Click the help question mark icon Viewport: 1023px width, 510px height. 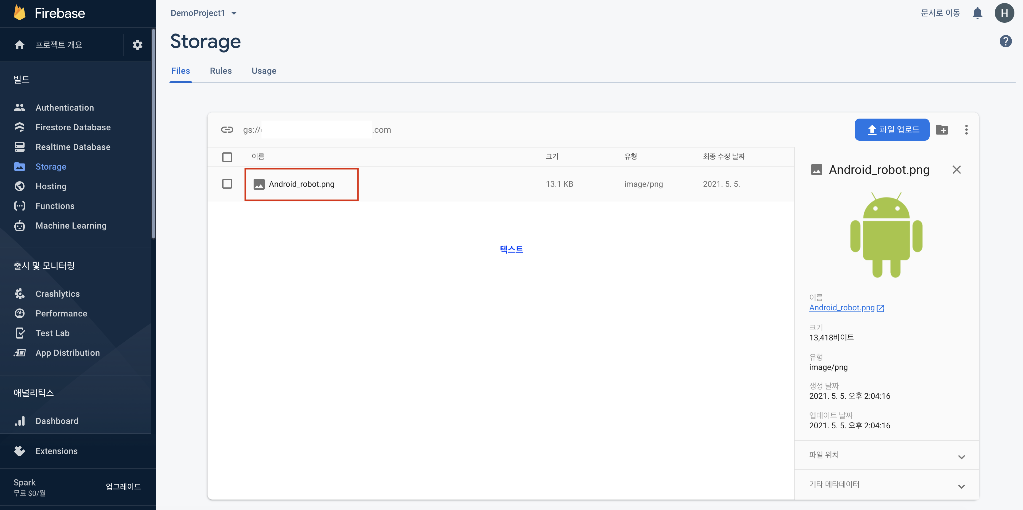[x=1005, y=41]
